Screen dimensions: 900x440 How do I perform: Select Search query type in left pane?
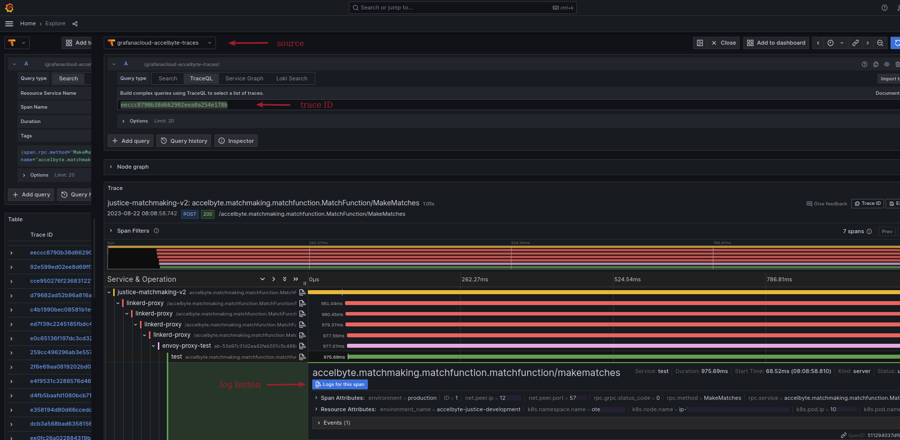pyautogui.click(x=69, y=78)
